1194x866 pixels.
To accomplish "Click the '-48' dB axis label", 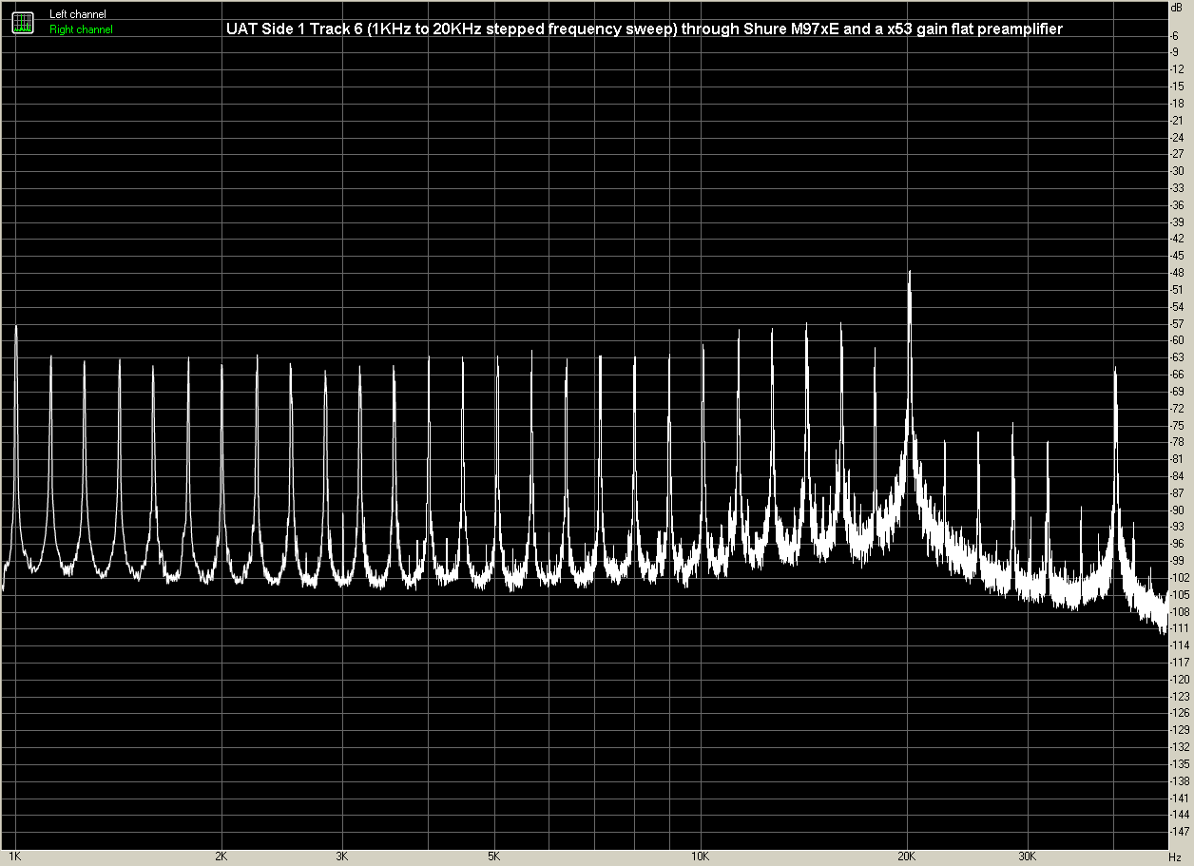I will [x=1179, y=273].
